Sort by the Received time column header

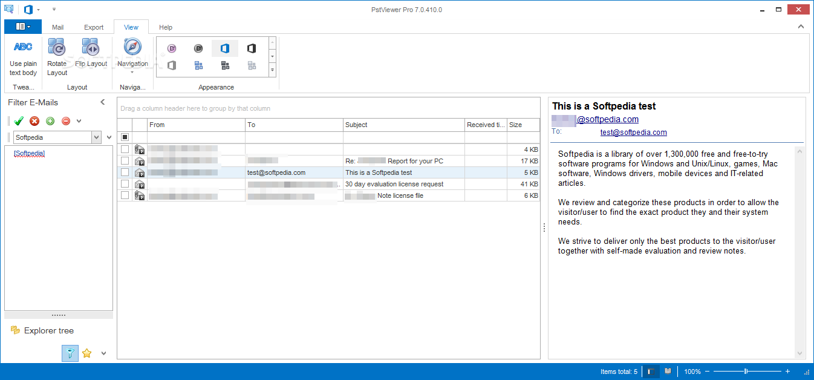[x=486, y=125]
